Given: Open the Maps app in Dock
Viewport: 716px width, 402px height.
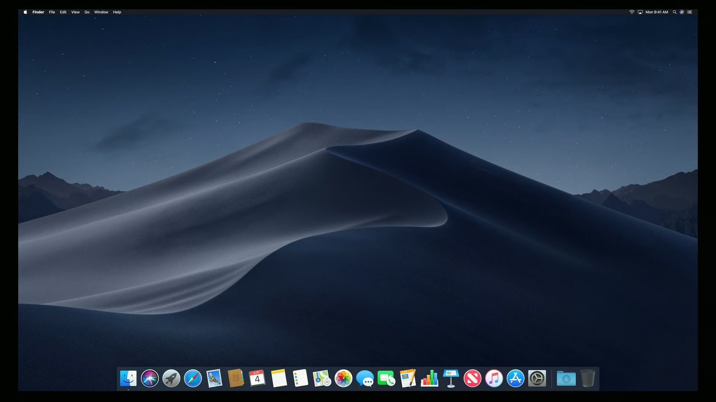Looking at the screenshot, I should point(322,379).
